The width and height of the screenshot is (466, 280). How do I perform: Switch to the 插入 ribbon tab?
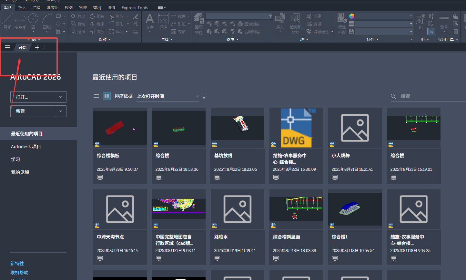[x=22, y=7]
